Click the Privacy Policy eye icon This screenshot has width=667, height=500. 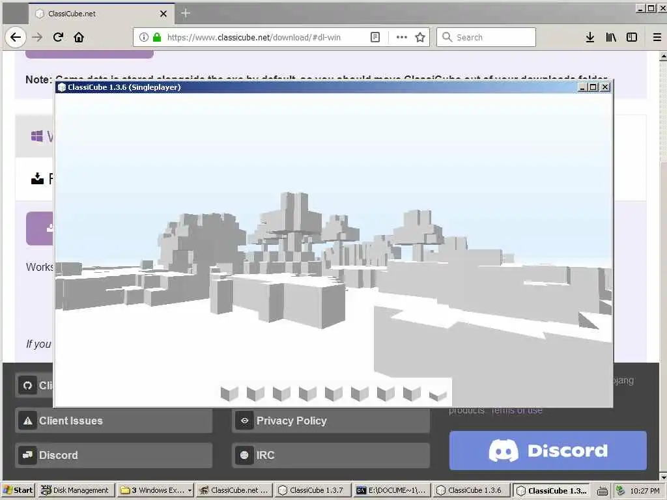pos(245,421)
